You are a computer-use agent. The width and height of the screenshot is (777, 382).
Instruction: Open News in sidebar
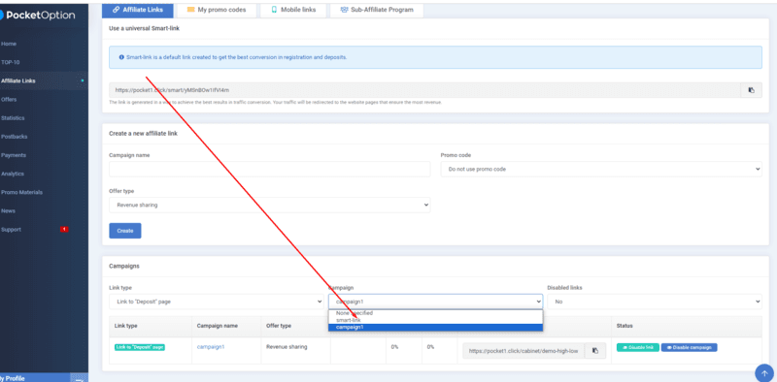pos(8,210)
